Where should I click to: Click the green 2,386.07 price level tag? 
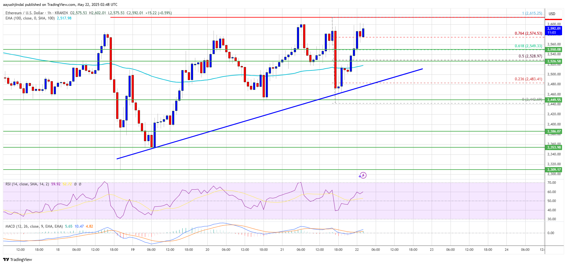click(554, 131)
